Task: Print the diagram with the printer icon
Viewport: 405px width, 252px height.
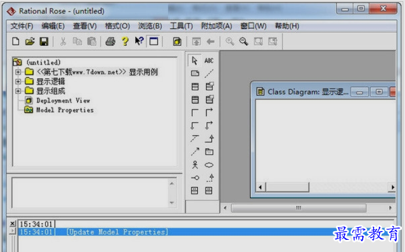Action: click(110, 41)
